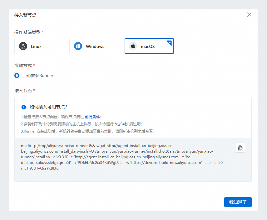Choose the Linux operating system card
Image resolution: width=267 pixels, height=220 pixels.
(39, 46)
